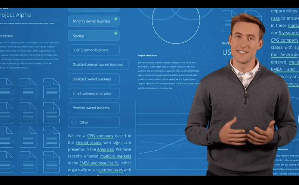
Task: Choose LGBTQ owned business option
Action: pyautogui.click(x=94, y=50)
